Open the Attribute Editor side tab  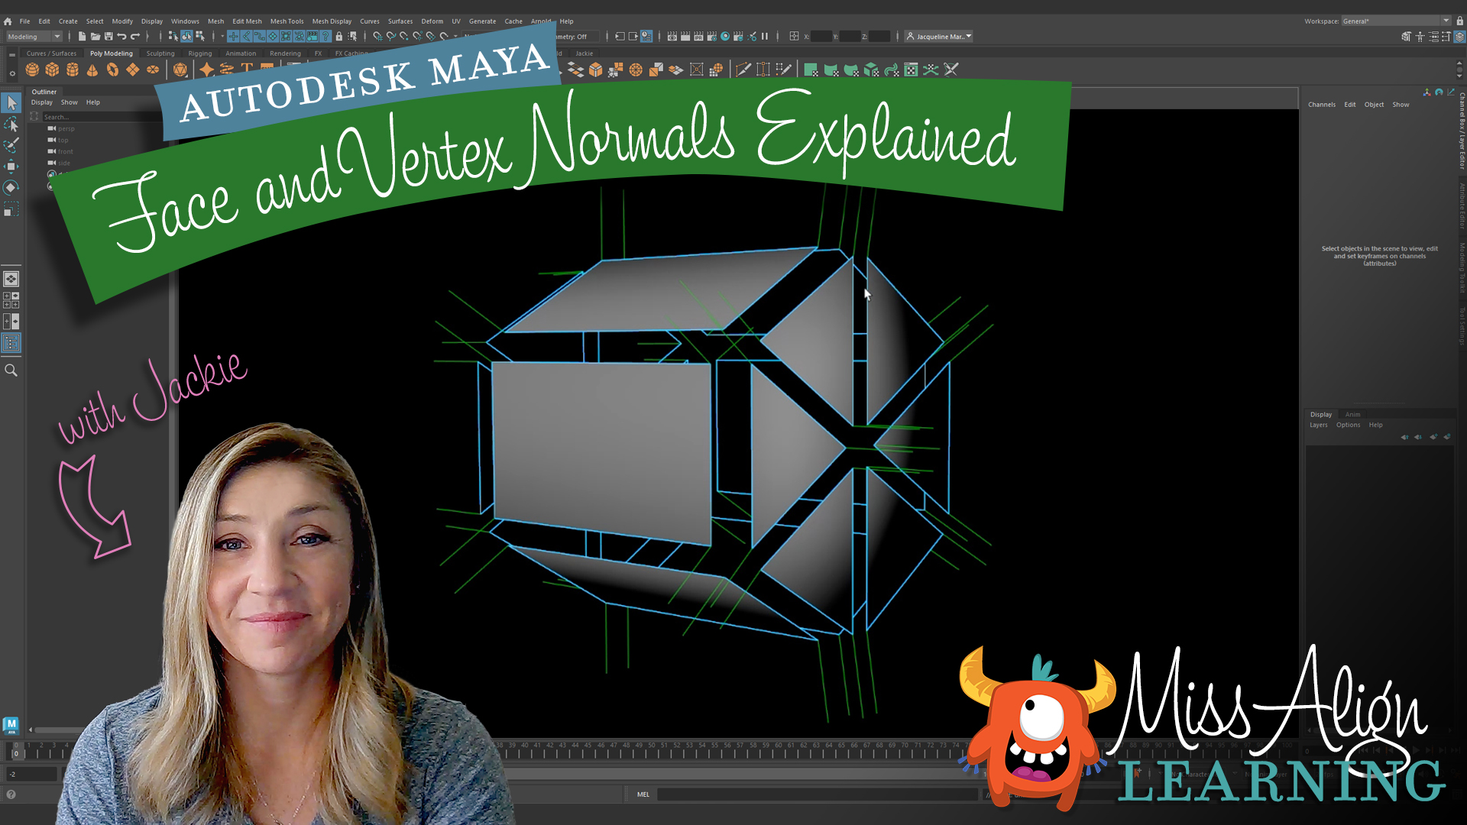pos(1462,205)
